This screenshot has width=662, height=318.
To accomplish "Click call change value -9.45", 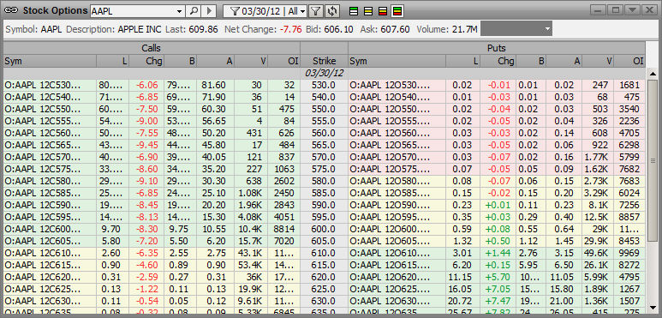I will coord(147,145).
